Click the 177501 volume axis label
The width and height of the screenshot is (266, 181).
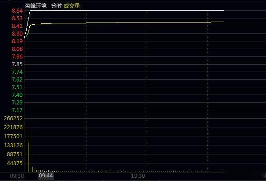point(13,136)
